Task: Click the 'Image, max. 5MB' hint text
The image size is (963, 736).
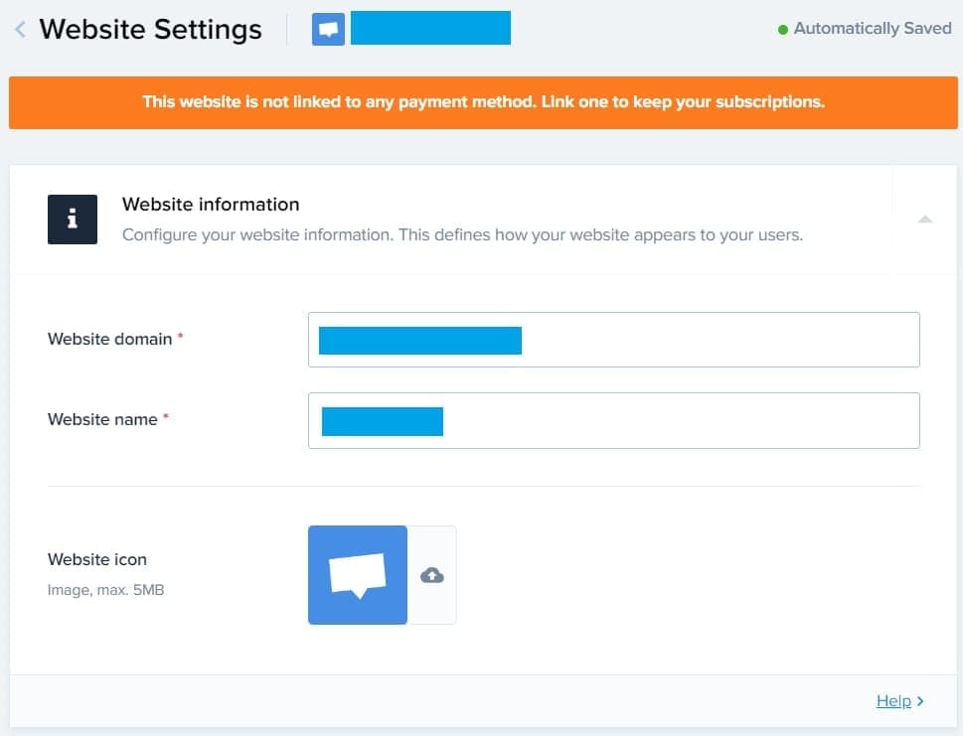Action: tap(105, 590)
